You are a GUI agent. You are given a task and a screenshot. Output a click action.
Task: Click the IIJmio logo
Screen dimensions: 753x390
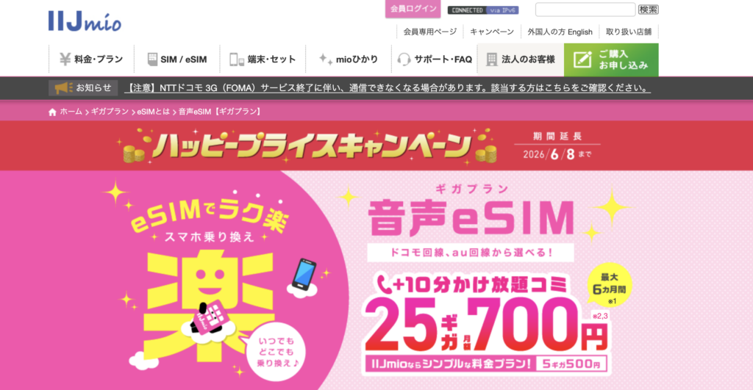click(85, 21)
